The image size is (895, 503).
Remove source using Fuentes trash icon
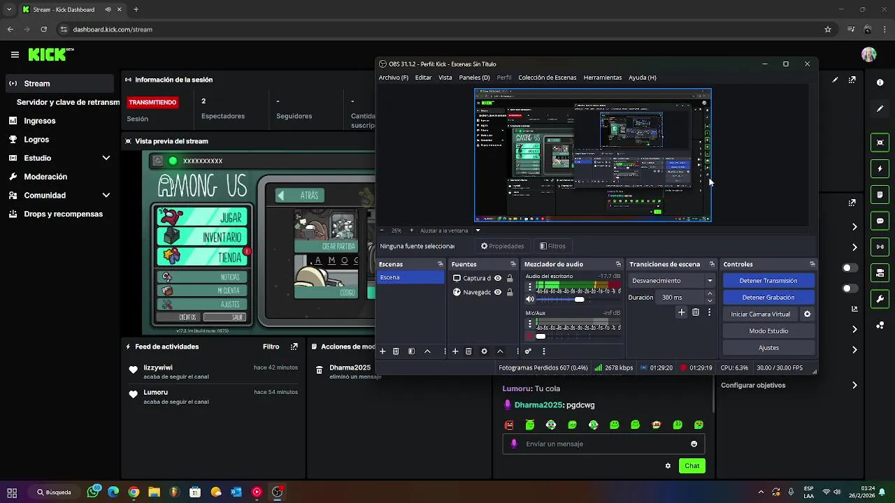coord(468,351)
